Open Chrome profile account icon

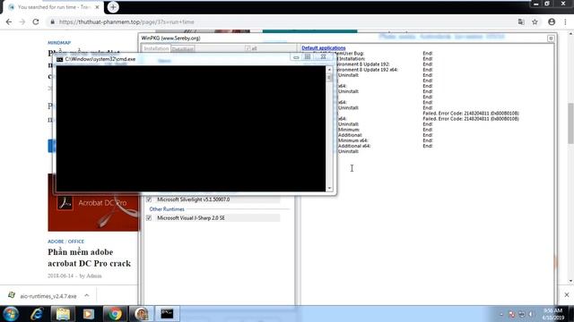click(552, 21)
